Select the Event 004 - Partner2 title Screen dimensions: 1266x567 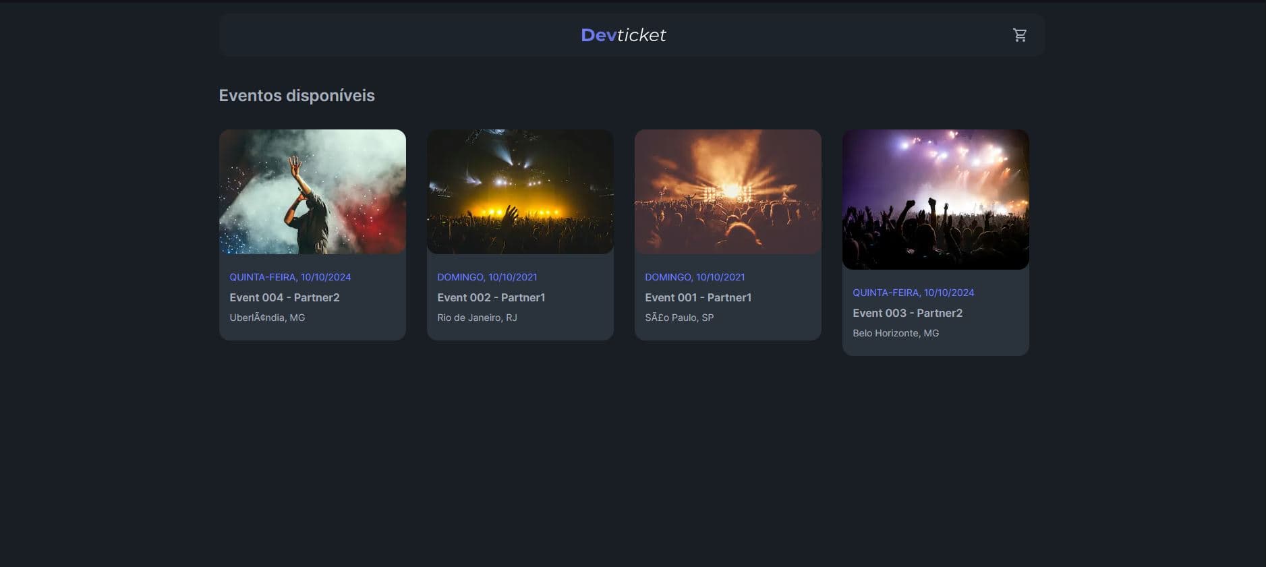pyautogui.click(x=285, y=297)
